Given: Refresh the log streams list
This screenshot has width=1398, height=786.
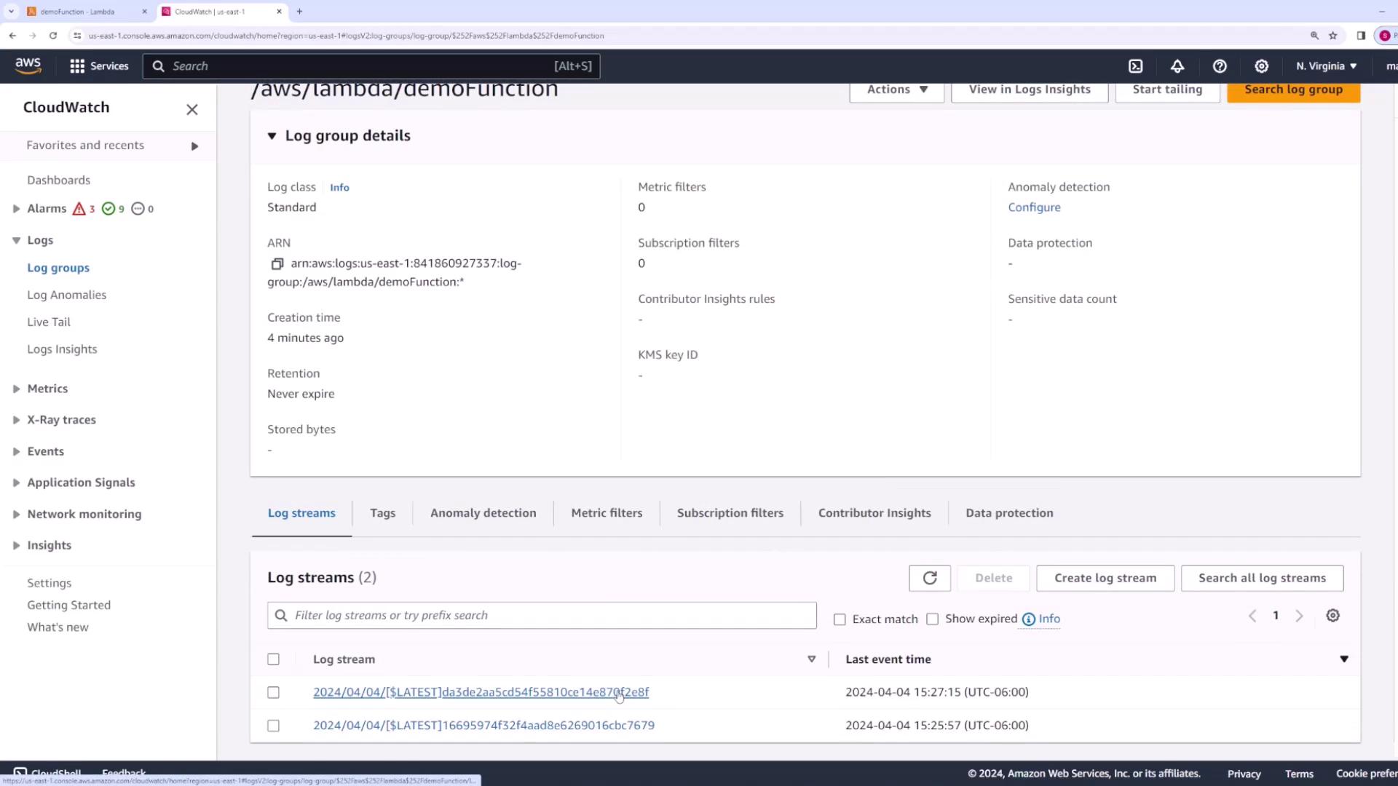Looking at the screenshot, I should point(930,578).
